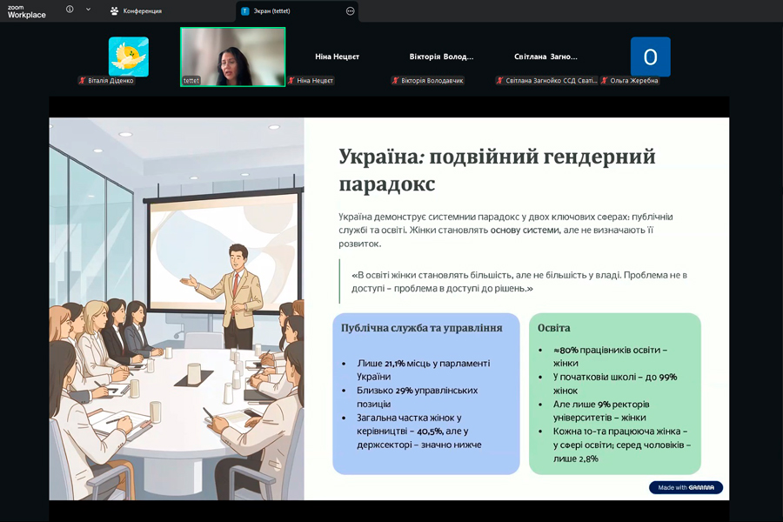The width and height of the screenshot is (783, 522).
Task: Switch to the Экран (tettet) tab
Action: click(298, 11)
